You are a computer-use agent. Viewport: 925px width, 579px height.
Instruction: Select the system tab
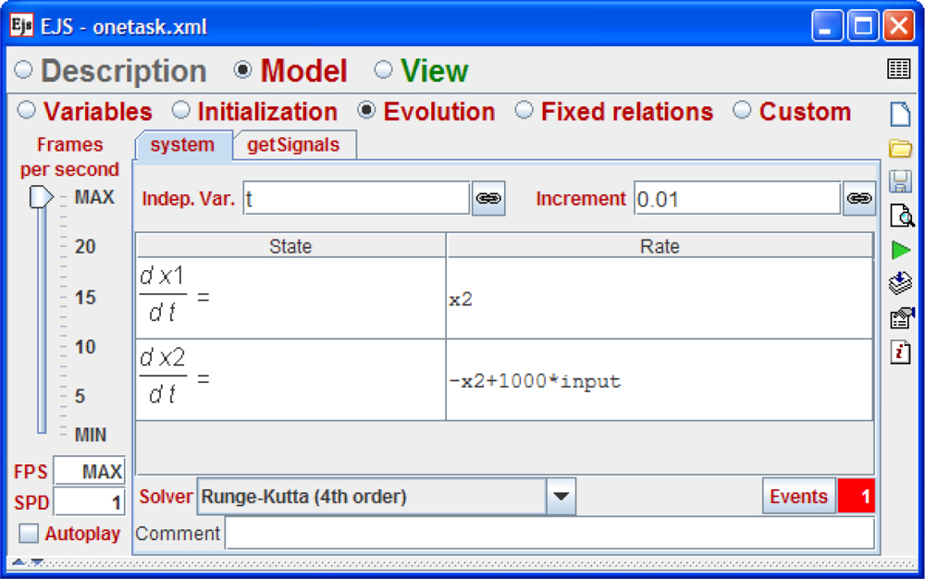(x=182, y=145)
